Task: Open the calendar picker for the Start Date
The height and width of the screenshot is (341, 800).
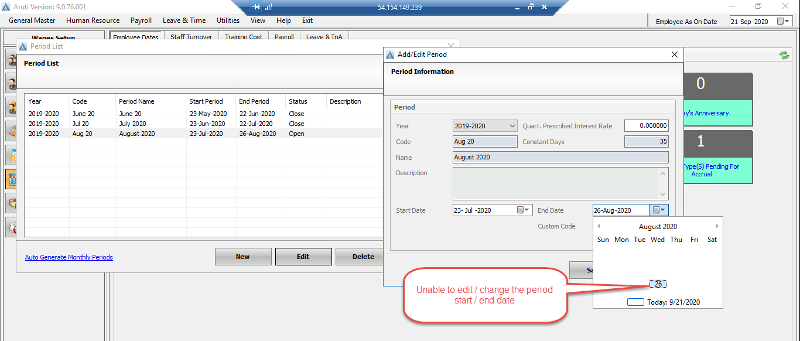Action: [x=525, y=210]
